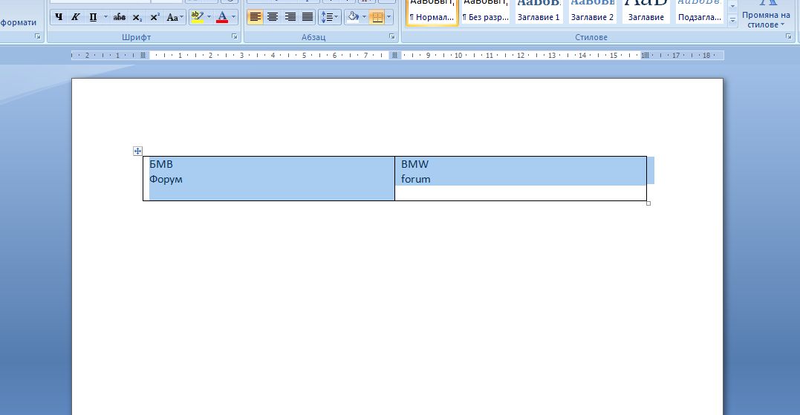Apply shading paint bucket fill

click(353, 17)
